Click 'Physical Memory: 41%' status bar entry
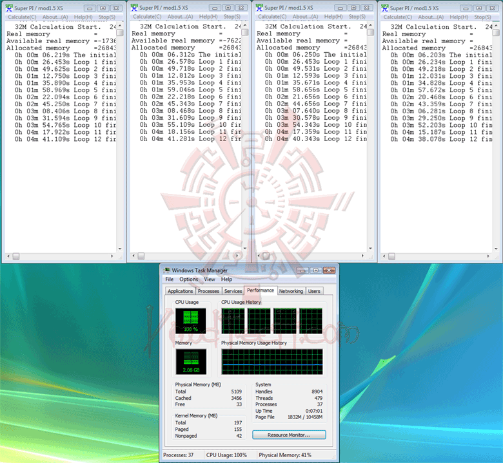The image size is (503, 463). coord(285,455)
